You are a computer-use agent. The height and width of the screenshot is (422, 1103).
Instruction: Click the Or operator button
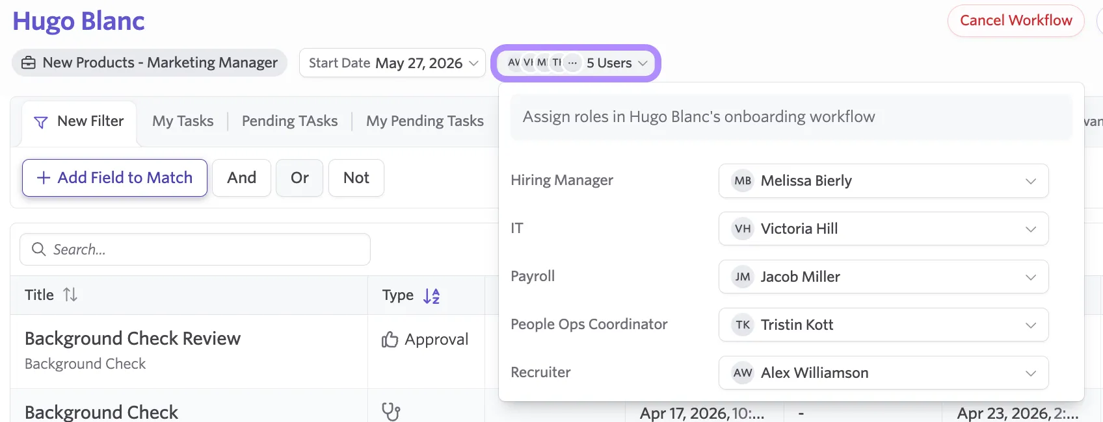click(x=299, y=178)
